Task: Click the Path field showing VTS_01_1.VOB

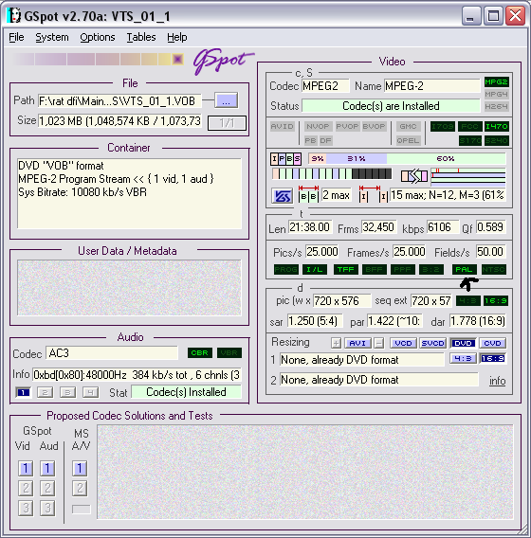Action: pyautogui.click(x=119, y=101)
